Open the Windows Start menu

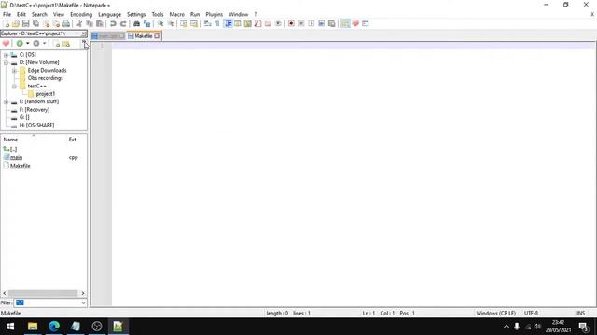click(x=10, y=327)
